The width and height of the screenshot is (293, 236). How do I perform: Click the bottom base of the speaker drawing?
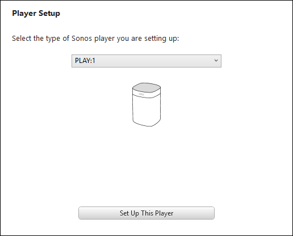[146, 123]
